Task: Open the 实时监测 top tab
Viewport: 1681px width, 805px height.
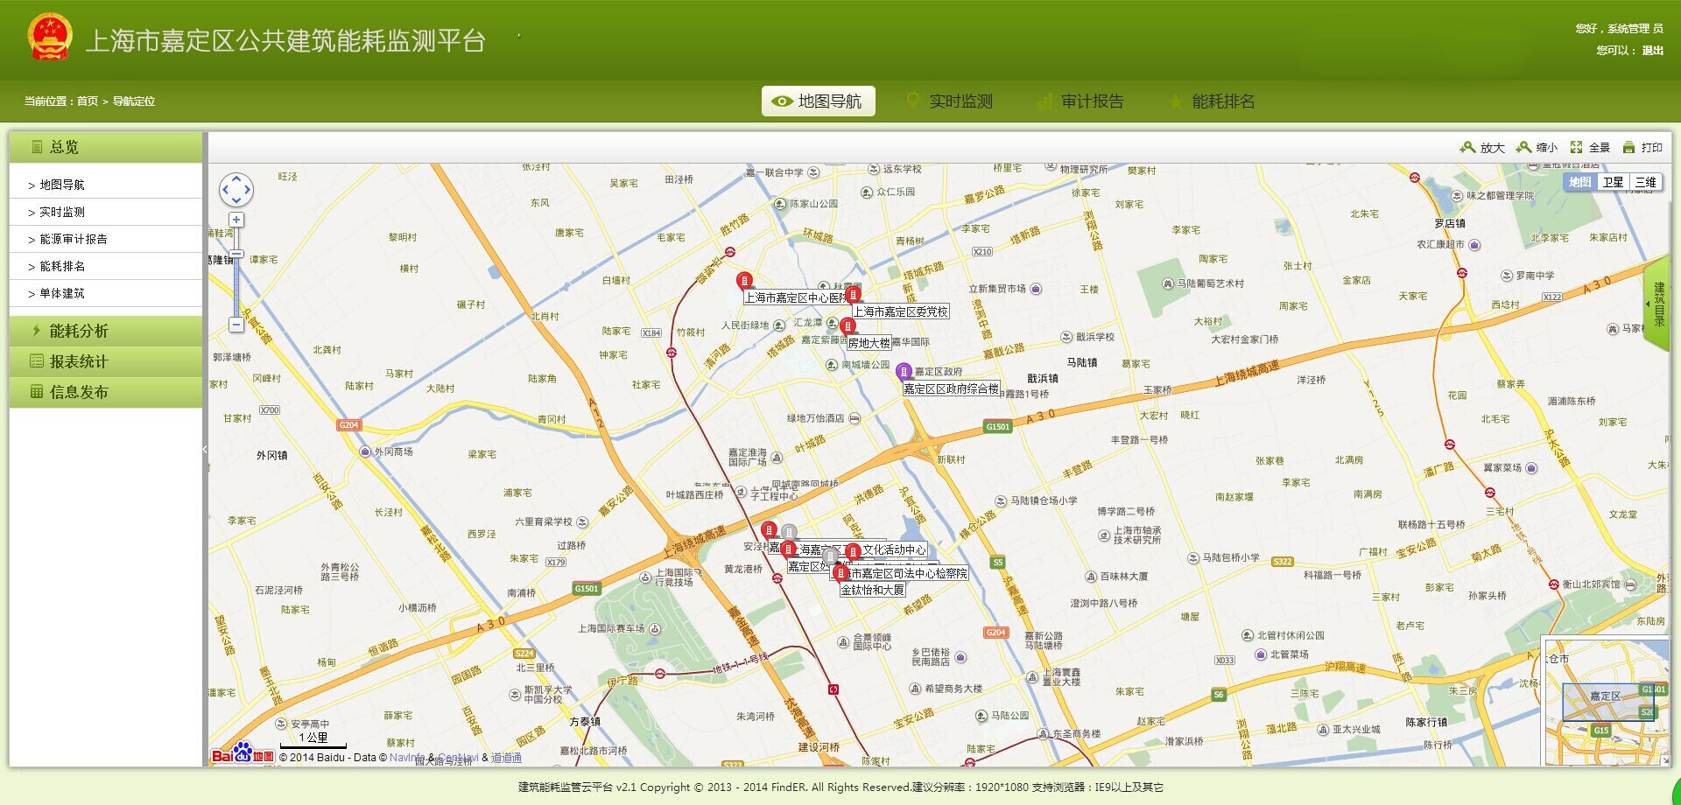Action: click(x=949, y=101)
